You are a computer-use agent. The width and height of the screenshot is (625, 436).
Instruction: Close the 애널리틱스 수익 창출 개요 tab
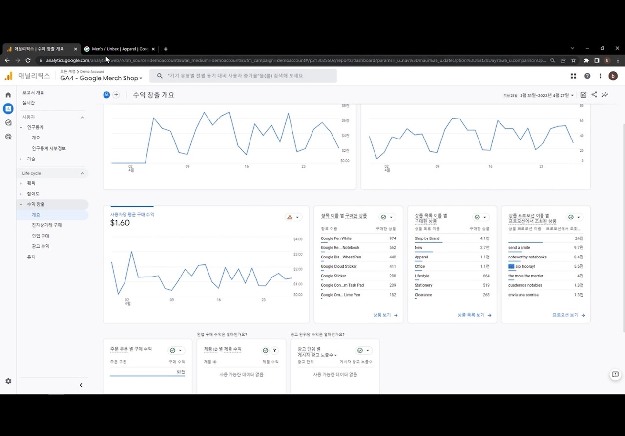coord(76,49)
